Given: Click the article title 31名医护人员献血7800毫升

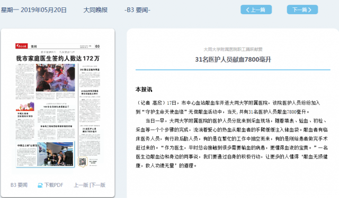Looking at the screenshot, I should 233,60.
